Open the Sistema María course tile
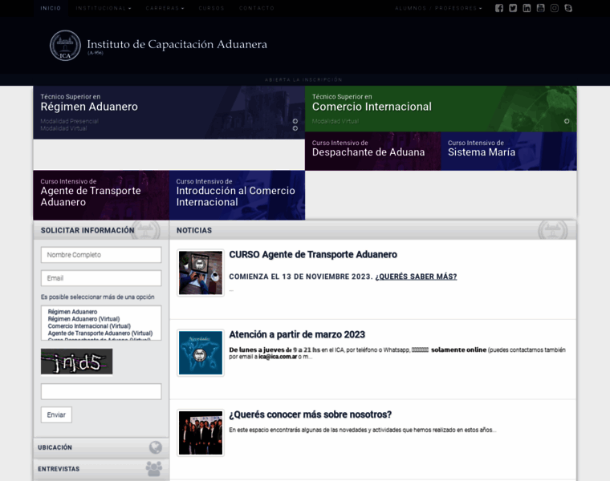Screen dimensions: 610x481 pos(509,152)
